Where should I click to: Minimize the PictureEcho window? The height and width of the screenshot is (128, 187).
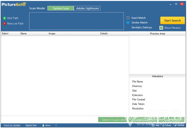pyautogui.click(x=171, y=4)
